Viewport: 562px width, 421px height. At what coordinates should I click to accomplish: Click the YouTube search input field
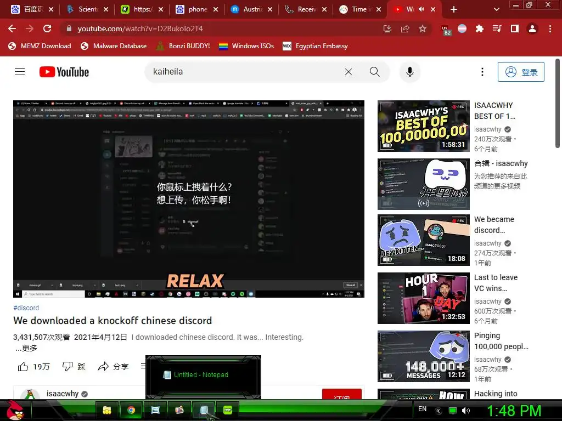[245, 72]
